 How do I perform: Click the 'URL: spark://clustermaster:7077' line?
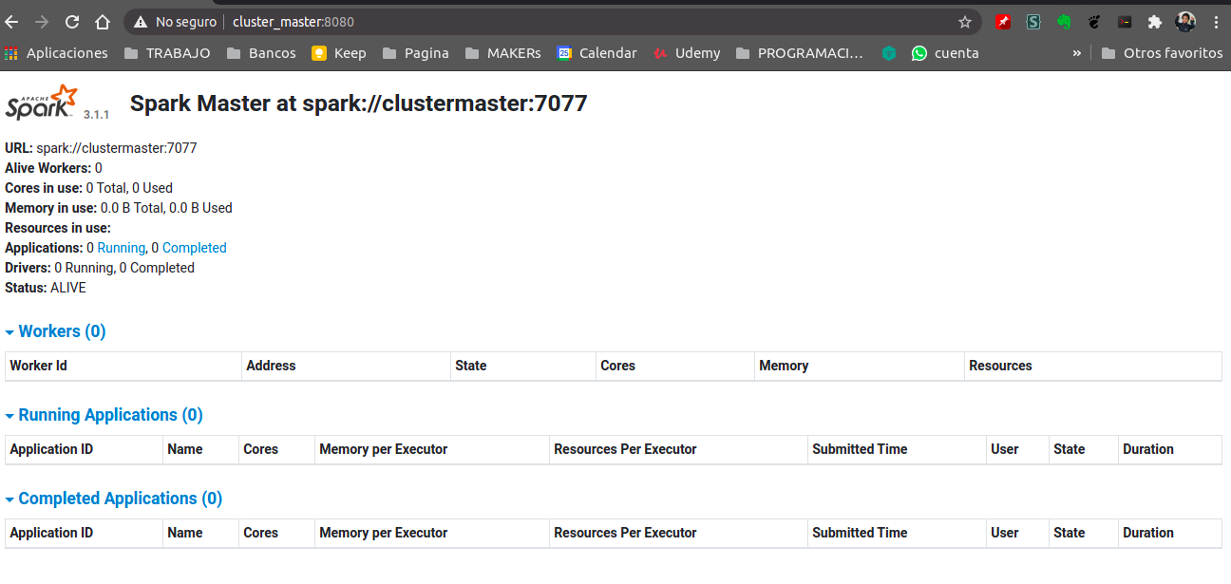(101, 148)
